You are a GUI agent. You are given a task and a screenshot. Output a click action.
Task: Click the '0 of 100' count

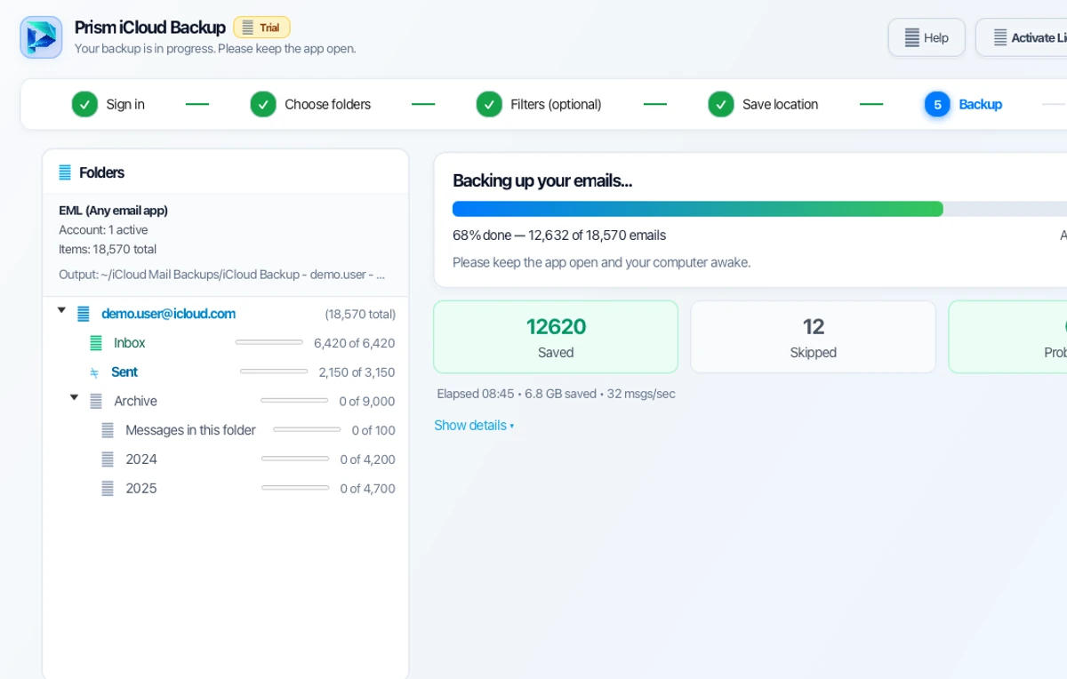coord(373,430)
